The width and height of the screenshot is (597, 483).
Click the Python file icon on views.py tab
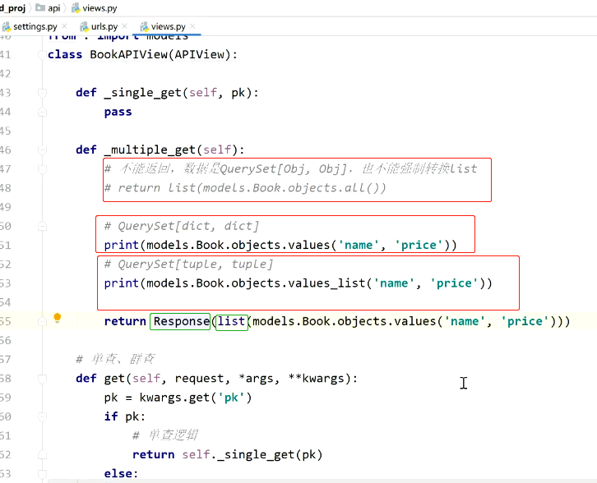pyautogui.click(x=144, y=26)
